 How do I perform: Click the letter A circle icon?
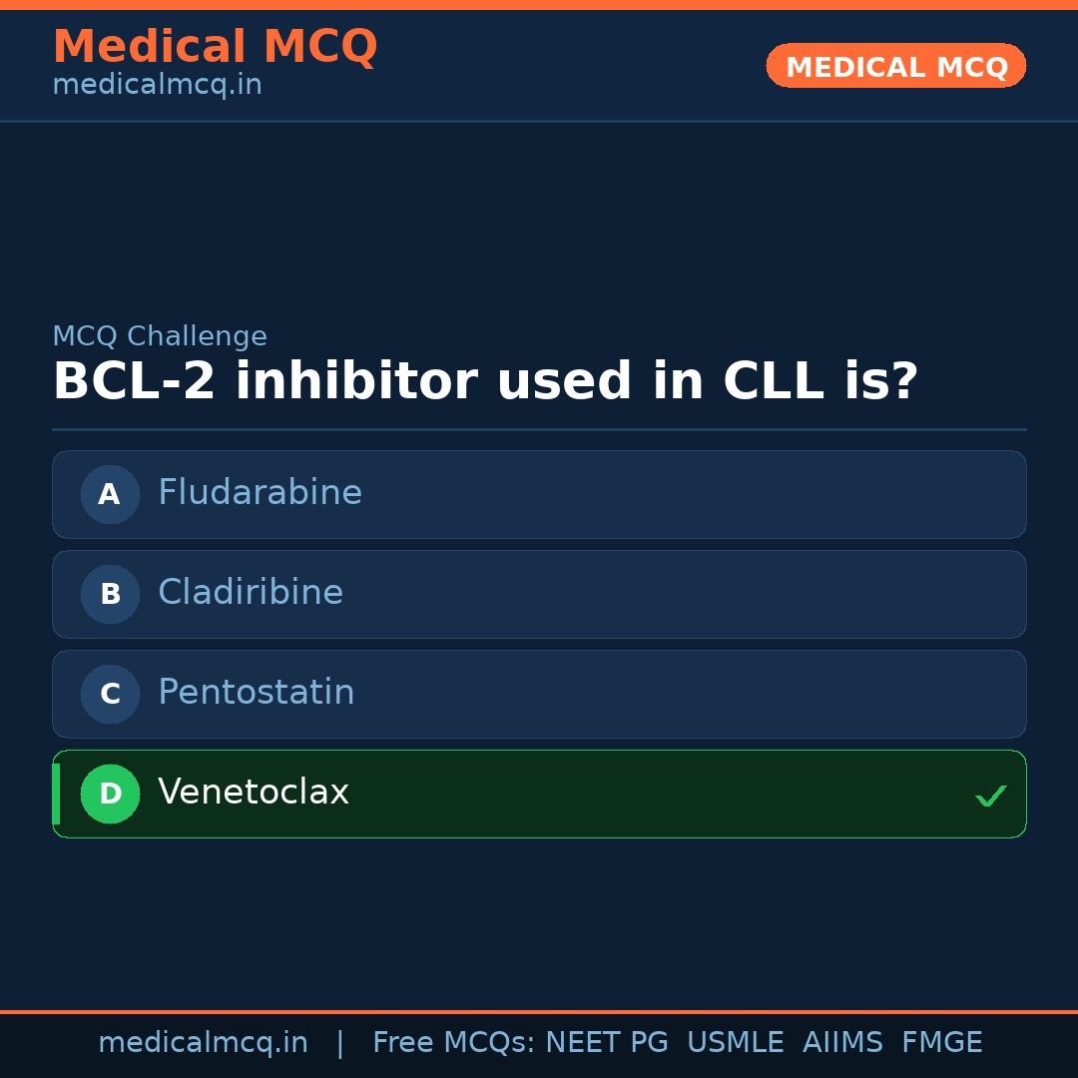pos(110,494)
